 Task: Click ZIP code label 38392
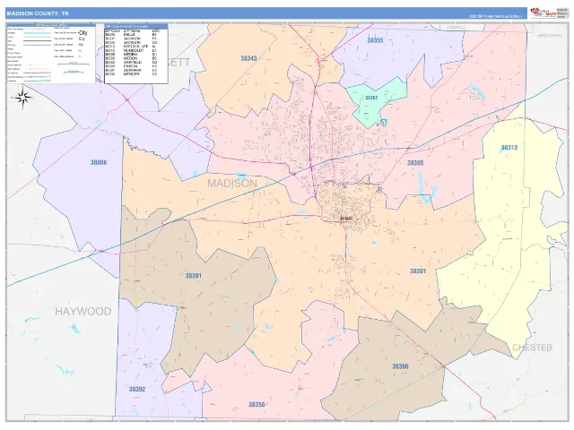[137, 389]
